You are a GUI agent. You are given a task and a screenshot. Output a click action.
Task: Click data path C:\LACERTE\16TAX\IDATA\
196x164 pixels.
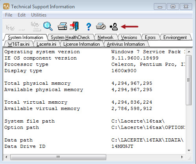(148, 140)
